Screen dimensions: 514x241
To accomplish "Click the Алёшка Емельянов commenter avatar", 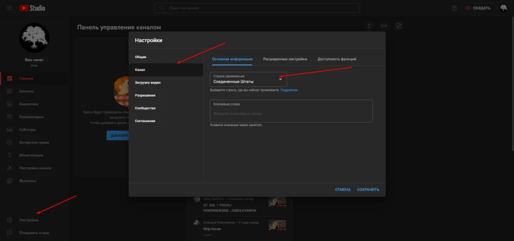I will (x=197, y=222).
